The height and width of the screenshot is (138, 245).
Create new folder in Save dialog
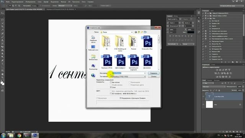click(142, 32)
